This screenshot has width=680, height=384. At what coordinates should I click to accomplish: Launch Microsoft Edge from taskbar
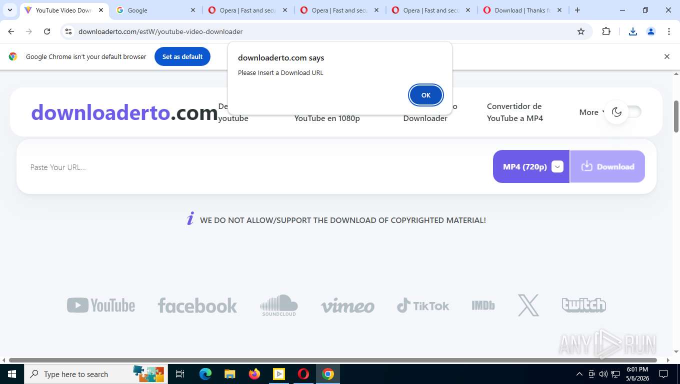coord(205,374)
